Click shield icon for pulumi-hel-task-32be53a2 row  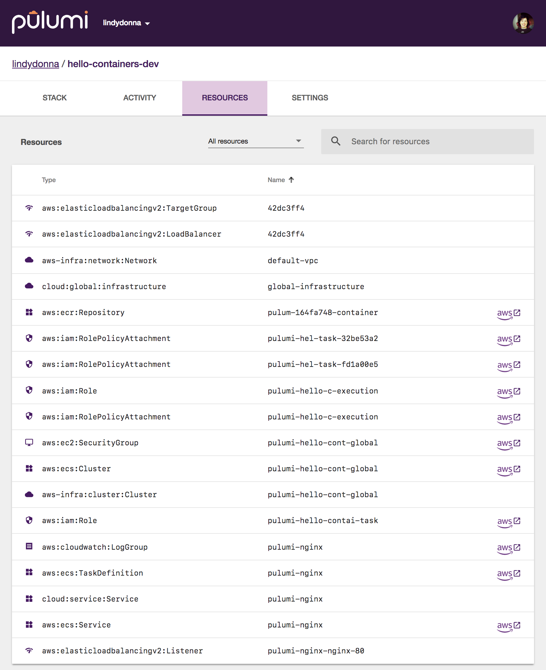29,338
